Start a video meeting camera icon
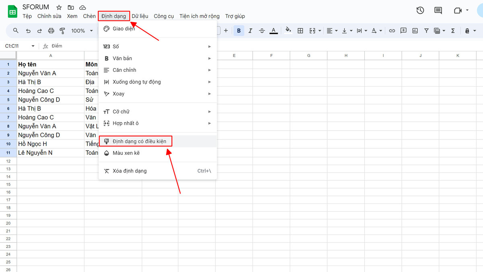This screenshot has height=272, width=483. pos(458,10)
